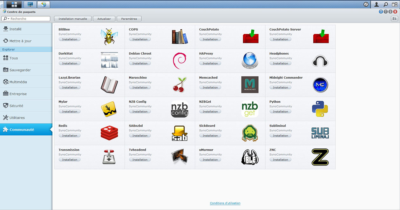400x210 pixels.
Task: Click the ZNC Z icon
Action: pos(320,157)
